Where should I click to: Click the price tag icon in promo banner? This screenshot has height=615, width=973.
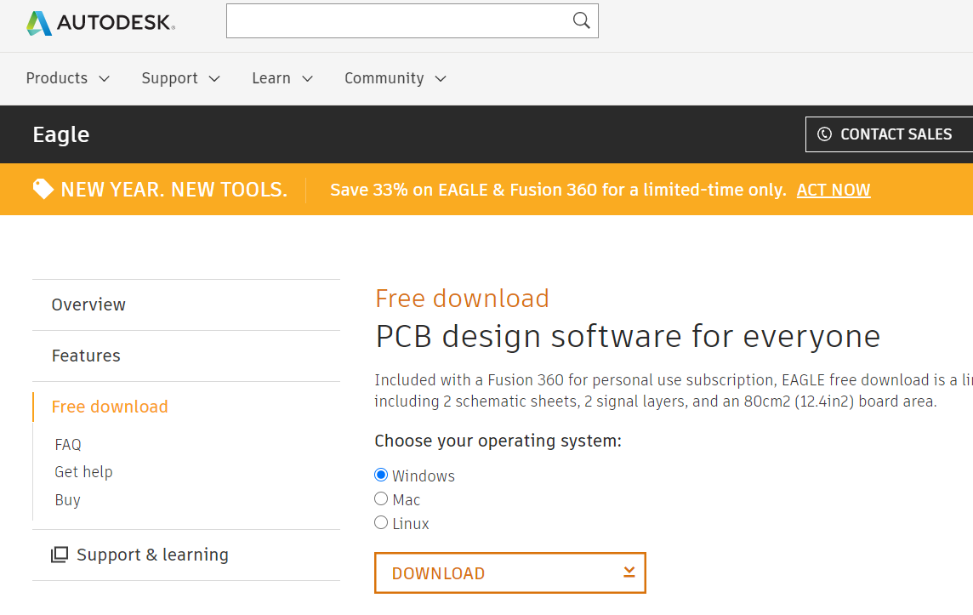pyautogui.click(x=43, y=189)
